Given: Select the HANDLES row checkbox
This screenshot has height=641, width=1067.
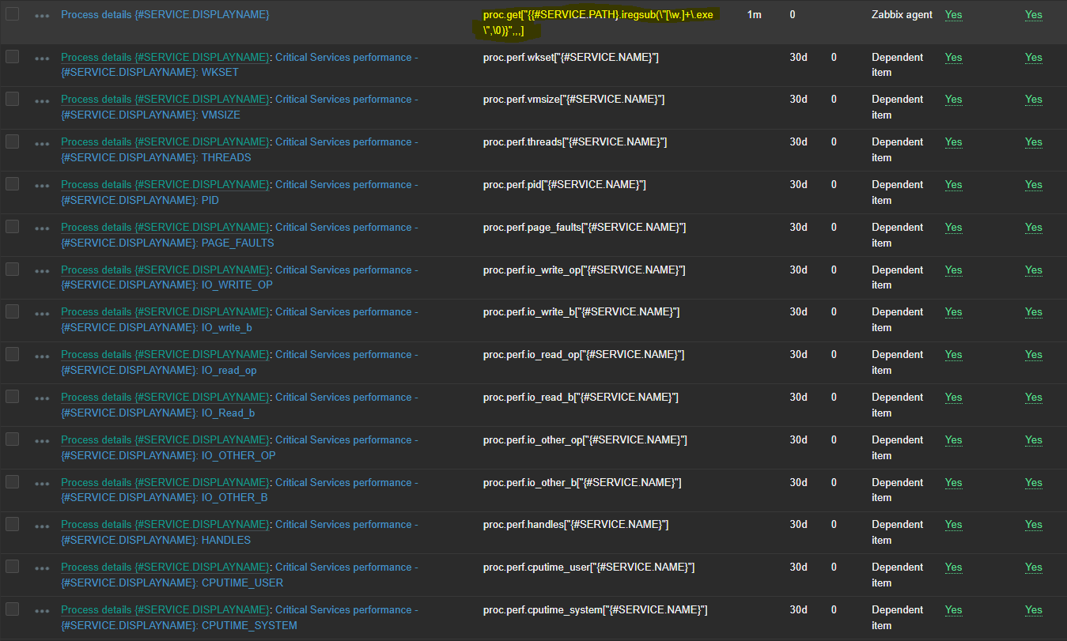Looking at the screenshot, I should [12, 524].
